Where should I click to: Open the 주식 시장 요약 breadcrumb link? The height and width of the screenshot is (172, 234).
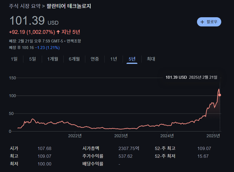pos(25,6)
